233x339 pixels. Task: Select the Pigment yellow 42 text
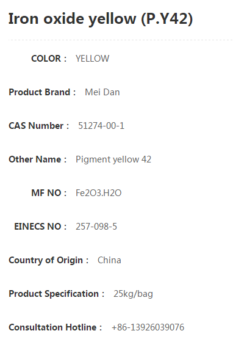click(113, 159)
